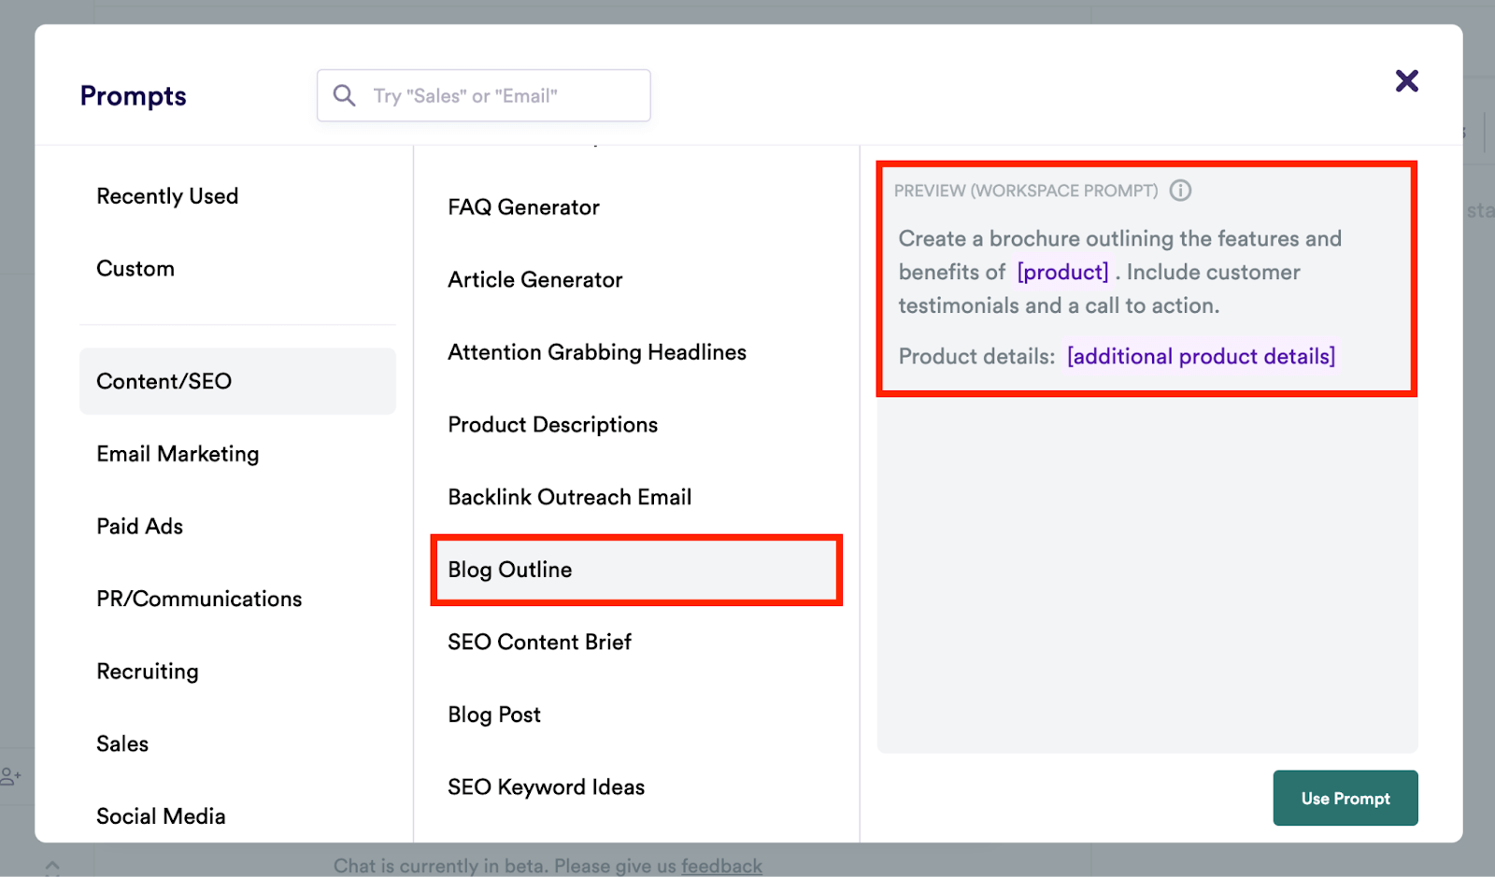Select FAQ Generator prompt
The width and height of the screenshot is (1495, 877).
tap(523, 207)
